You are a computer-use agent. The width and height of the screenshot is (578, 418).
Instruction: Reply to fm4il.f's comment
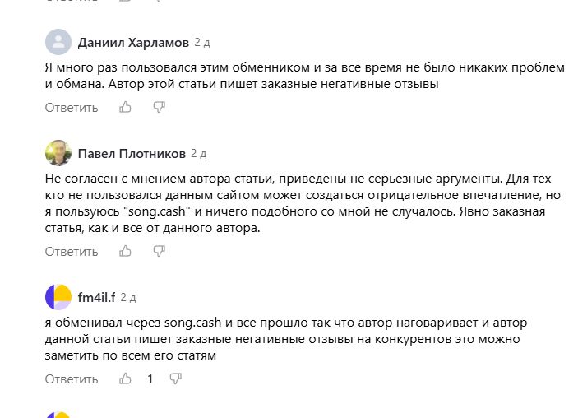point(72,379)
